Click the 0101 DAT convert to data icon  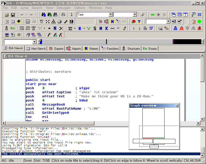pyautogui.click(x=28, y=28)
